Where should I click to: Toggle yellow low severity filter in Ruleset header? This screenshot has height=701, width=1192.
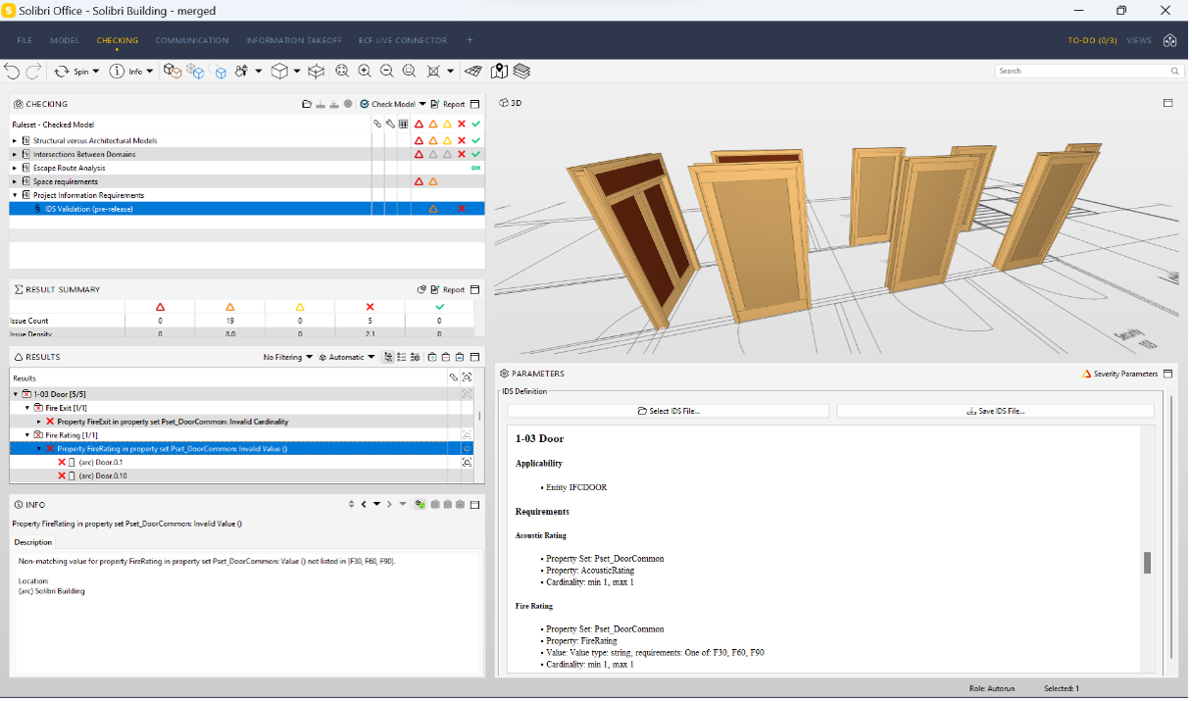coord(447,125)
